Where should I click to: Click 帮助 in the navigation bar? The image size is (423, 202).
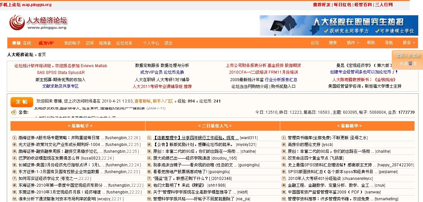pos(371,43)
